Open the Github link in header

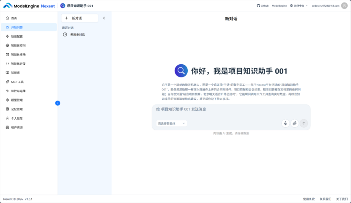click(x=263, y=6)
